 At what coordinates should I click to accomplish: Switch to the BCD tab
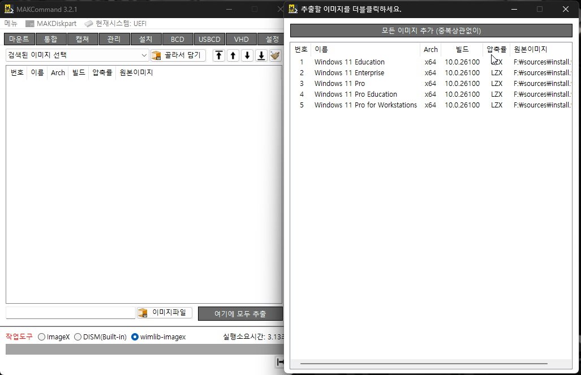(x=178, y=39)
